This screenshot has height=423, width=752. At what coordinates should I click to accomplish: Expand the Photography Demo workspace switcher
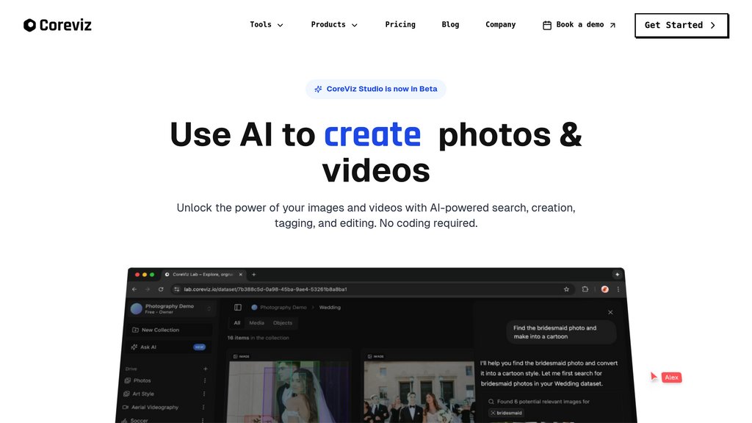coord(209,308)
